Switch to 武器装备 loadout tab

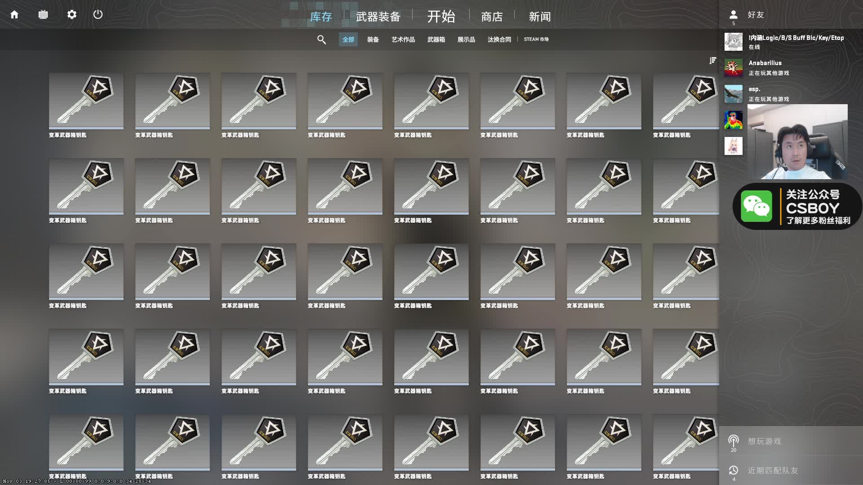(x=378, y=17)
